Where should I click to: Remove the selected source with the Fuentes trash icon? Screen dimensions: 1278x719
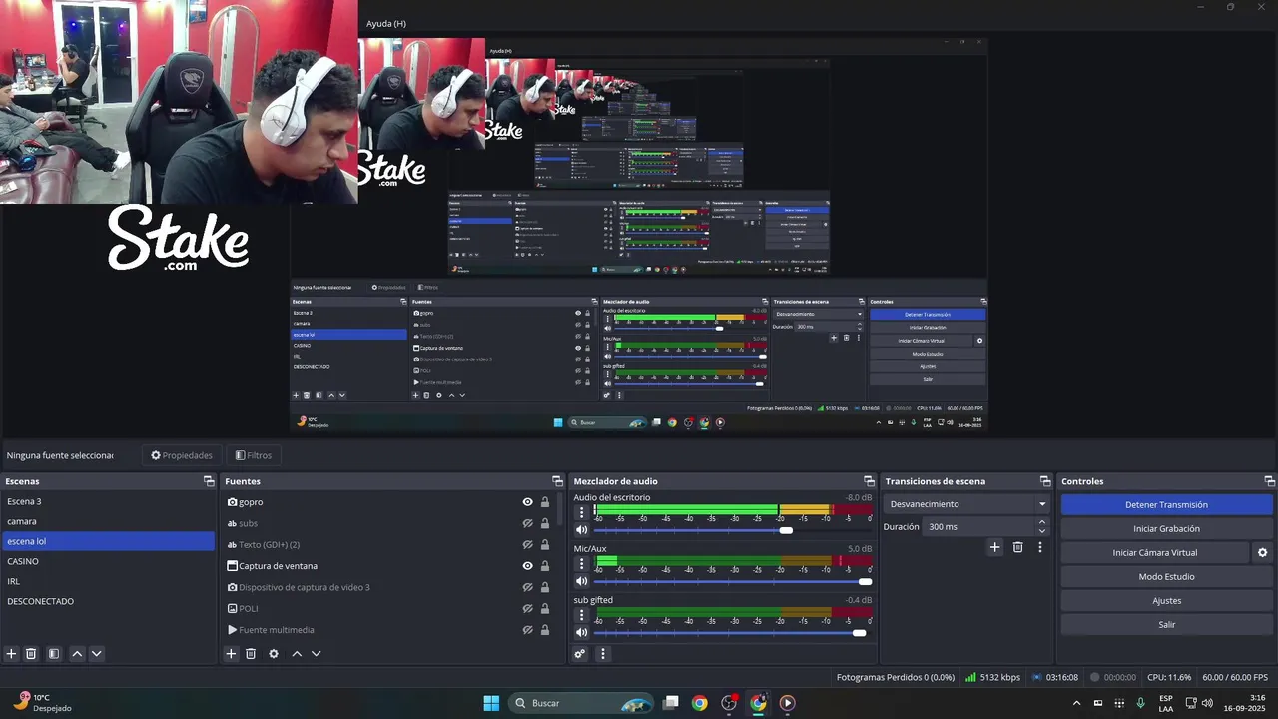[251, 654]
